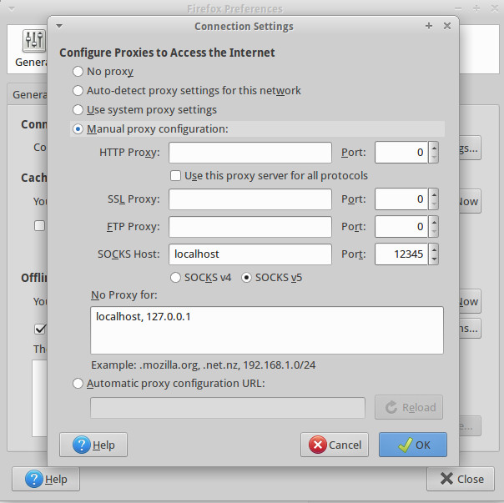
Task: Close Connection Settings with X icon
Action: [x=446, y=26]
